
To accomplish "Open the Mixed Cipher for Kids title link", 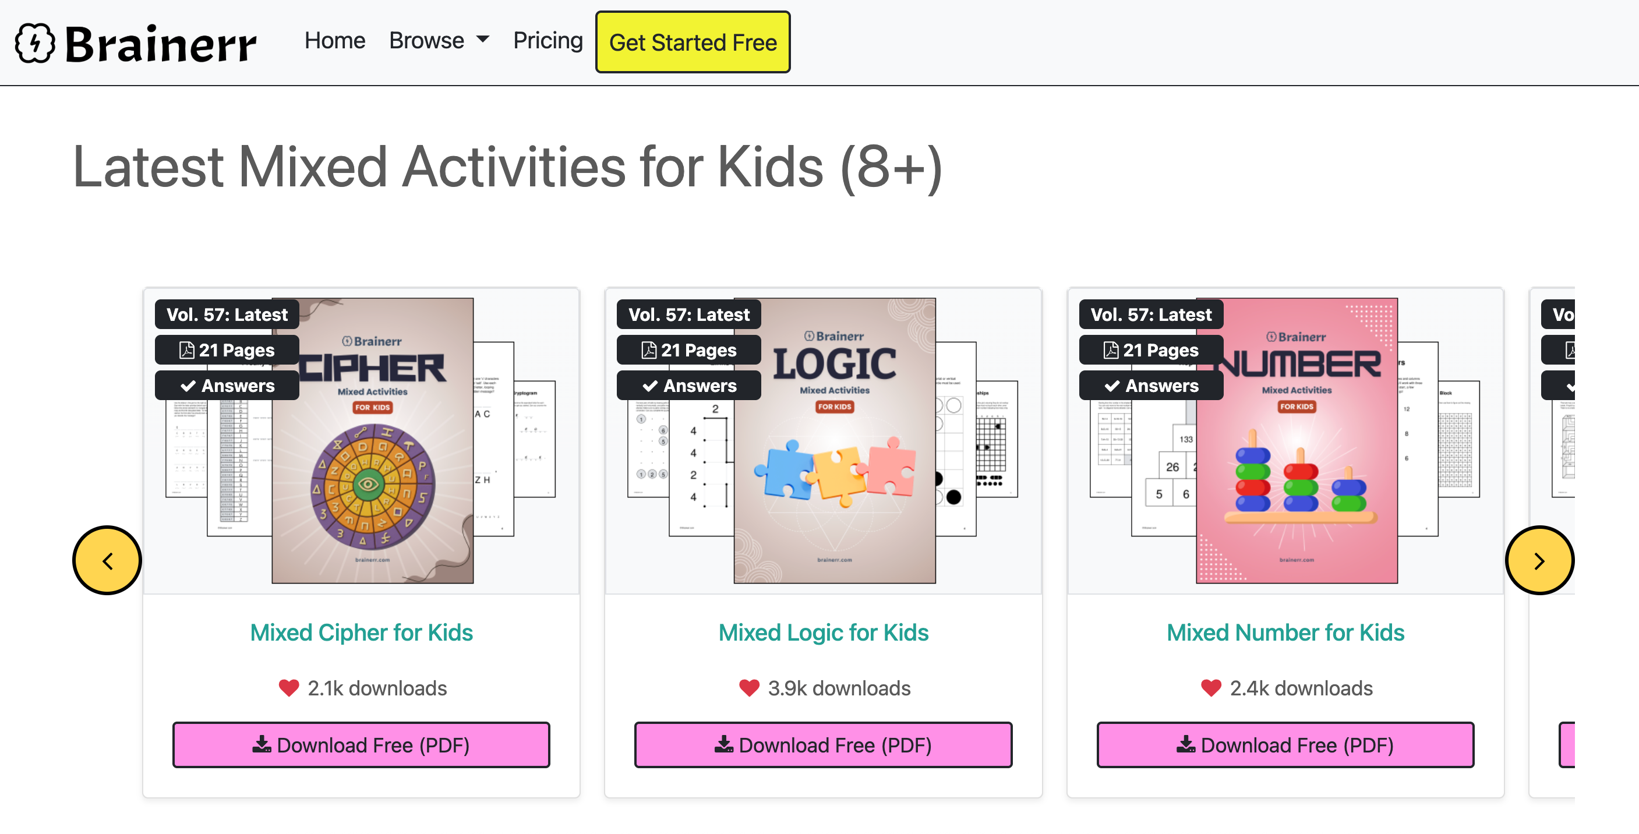I will click(361, 632).
